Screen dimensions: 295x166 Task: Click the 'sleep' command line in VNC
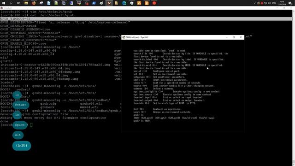click(167, 83)
